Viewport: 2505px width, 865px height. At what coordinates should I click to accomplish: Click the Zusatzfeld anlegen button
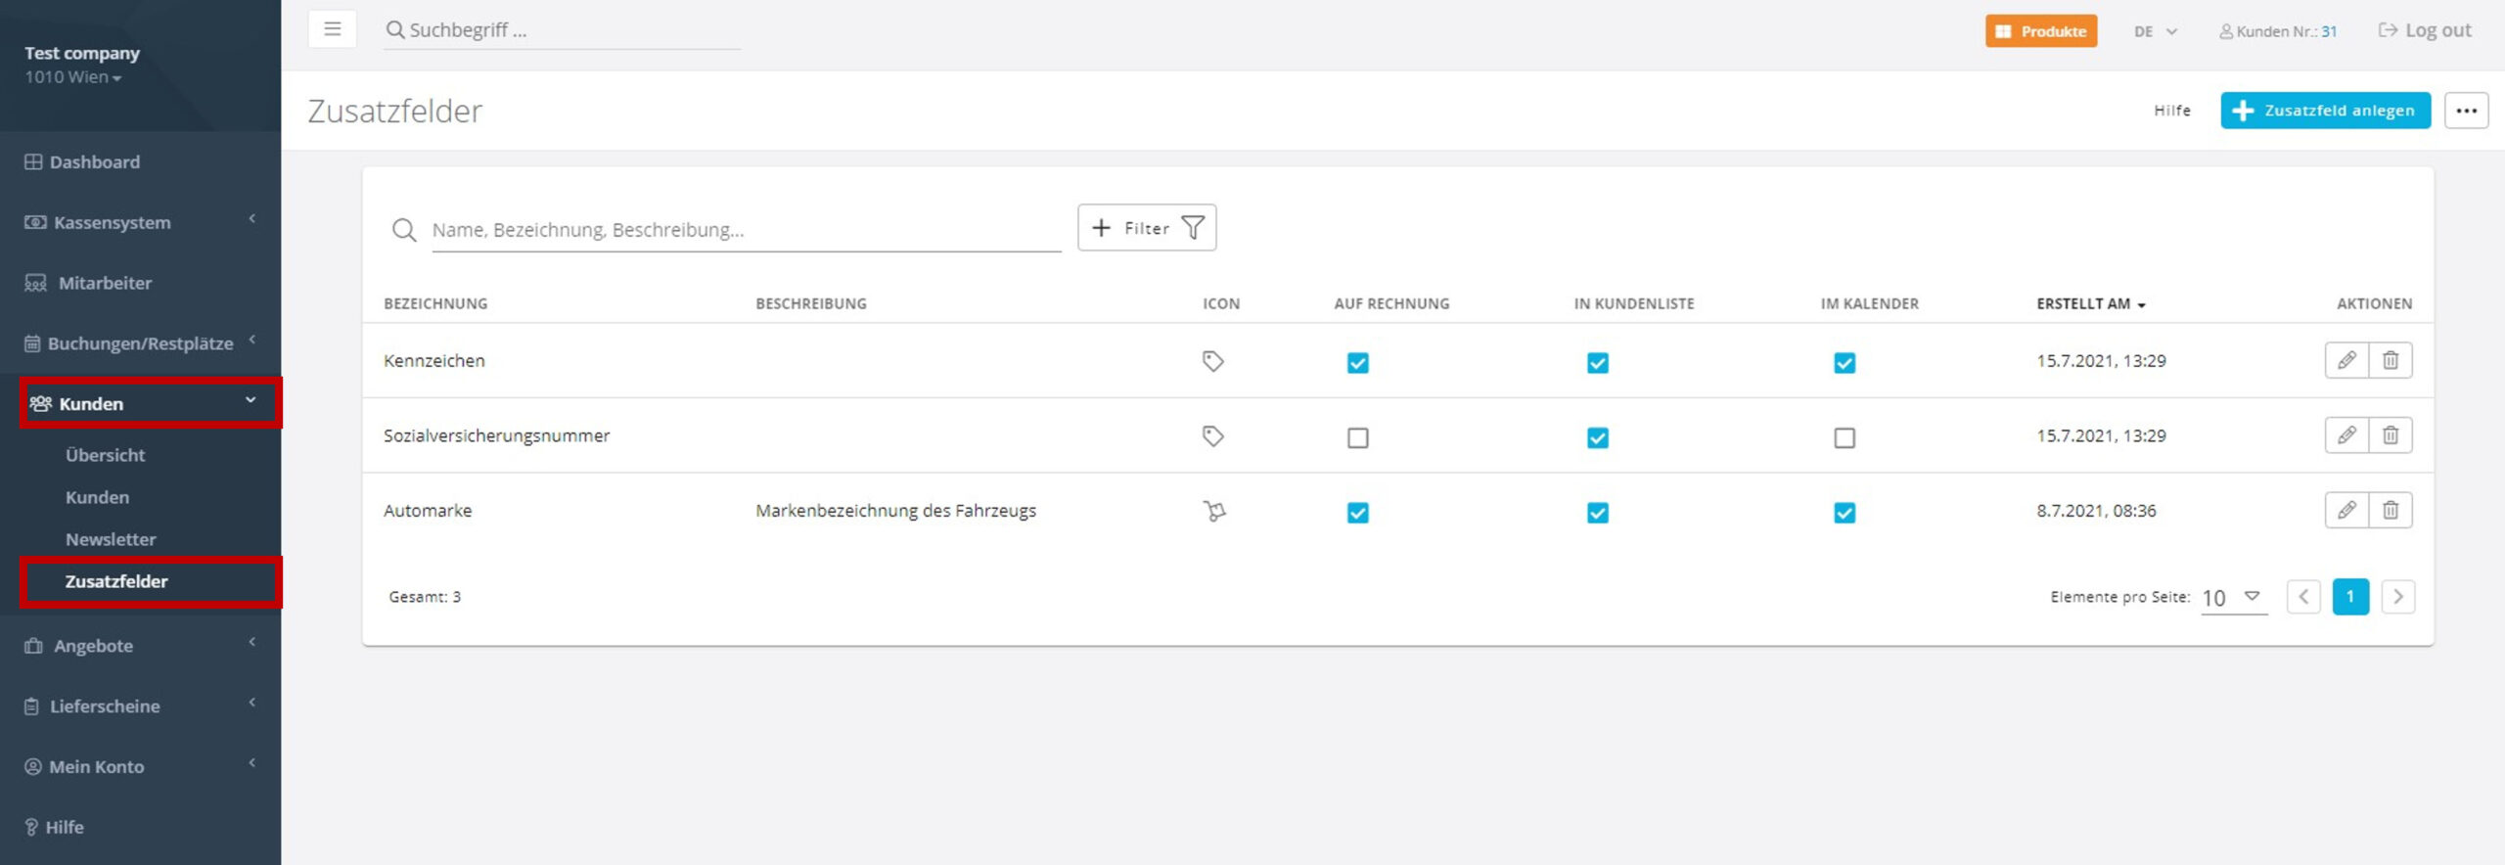coord(2325,111)
